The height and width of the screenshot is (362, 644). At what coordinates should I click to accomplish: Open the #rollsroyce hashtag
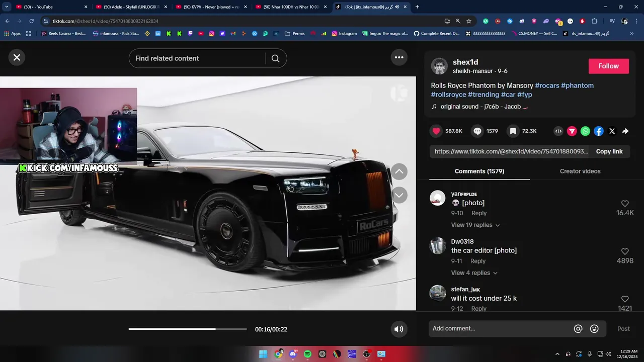pos(448,95)
